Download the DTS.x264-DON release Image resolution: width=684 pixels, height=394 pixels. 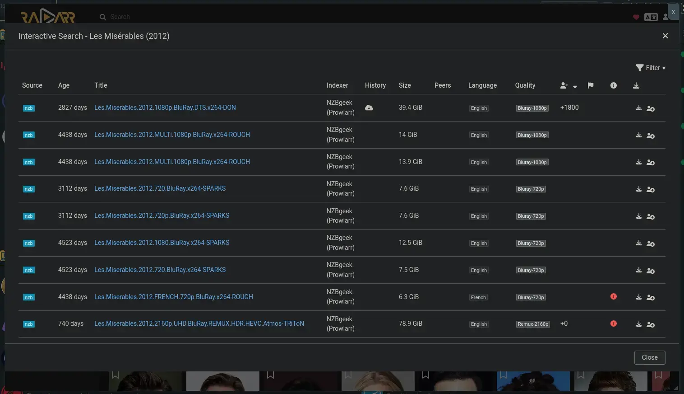(x=638, y=108)
